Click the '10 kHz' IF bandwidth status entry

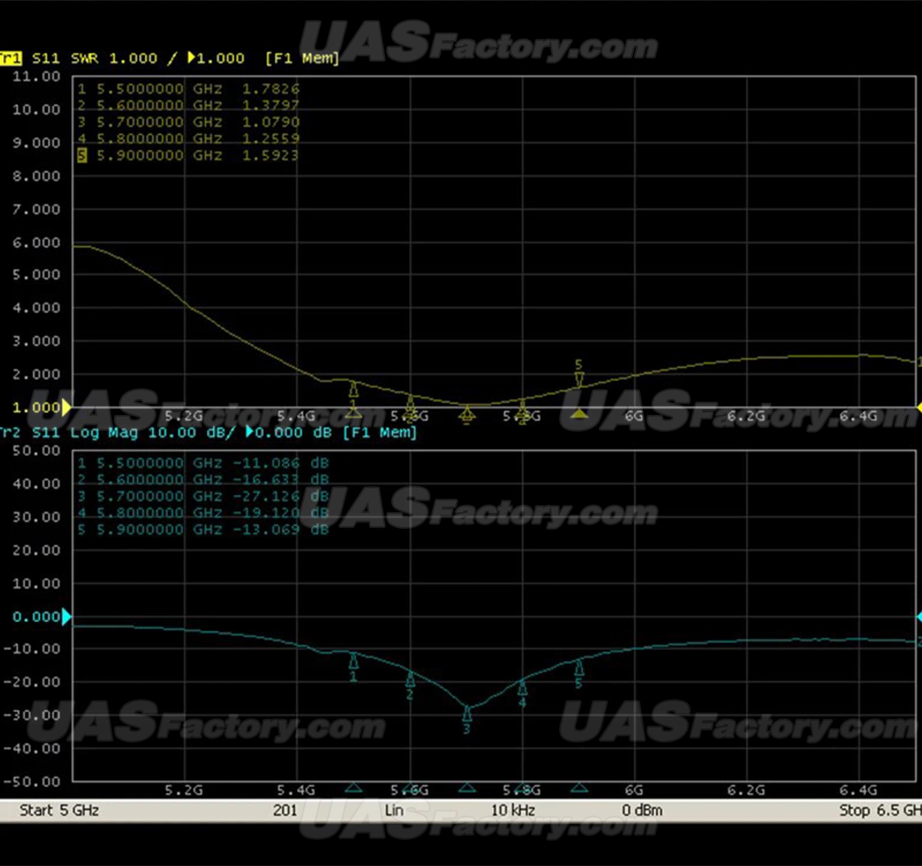(x=513, y=810)
